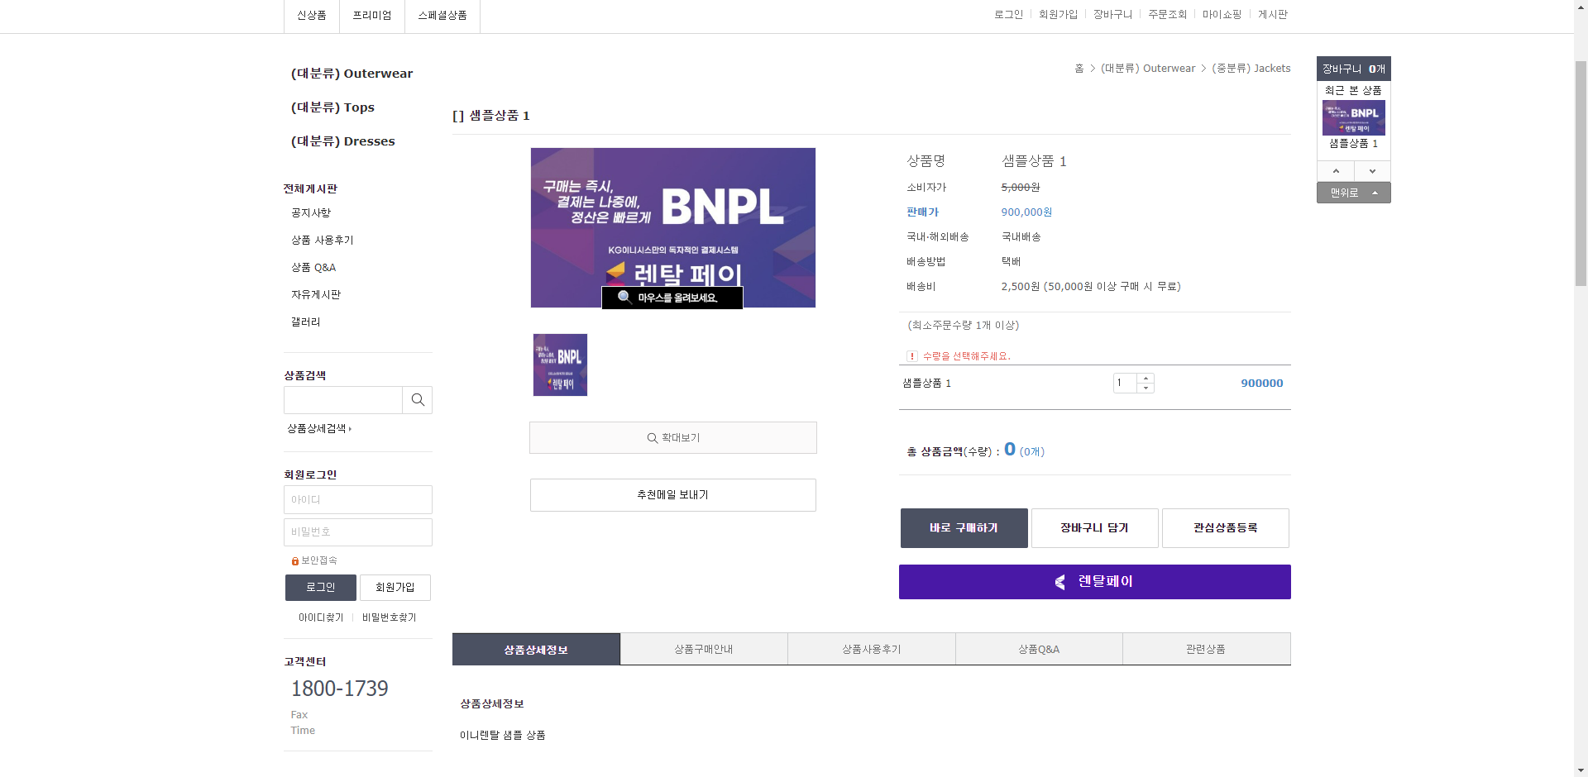Screen dimensions: 1588x777
Task: Open the (대분류) Tops category
Action: tap(332, 107)
